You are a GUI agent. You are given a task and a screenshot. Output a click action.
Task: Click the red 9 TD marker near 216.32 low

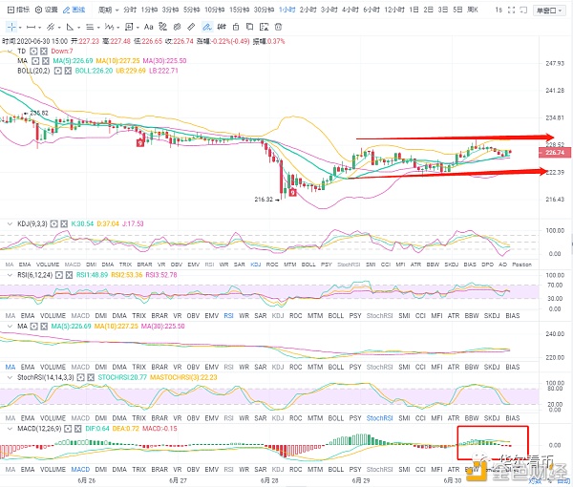coord(292,192)
